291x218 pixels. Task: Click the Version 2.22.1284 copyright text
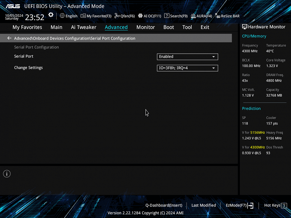pos(145,213)
